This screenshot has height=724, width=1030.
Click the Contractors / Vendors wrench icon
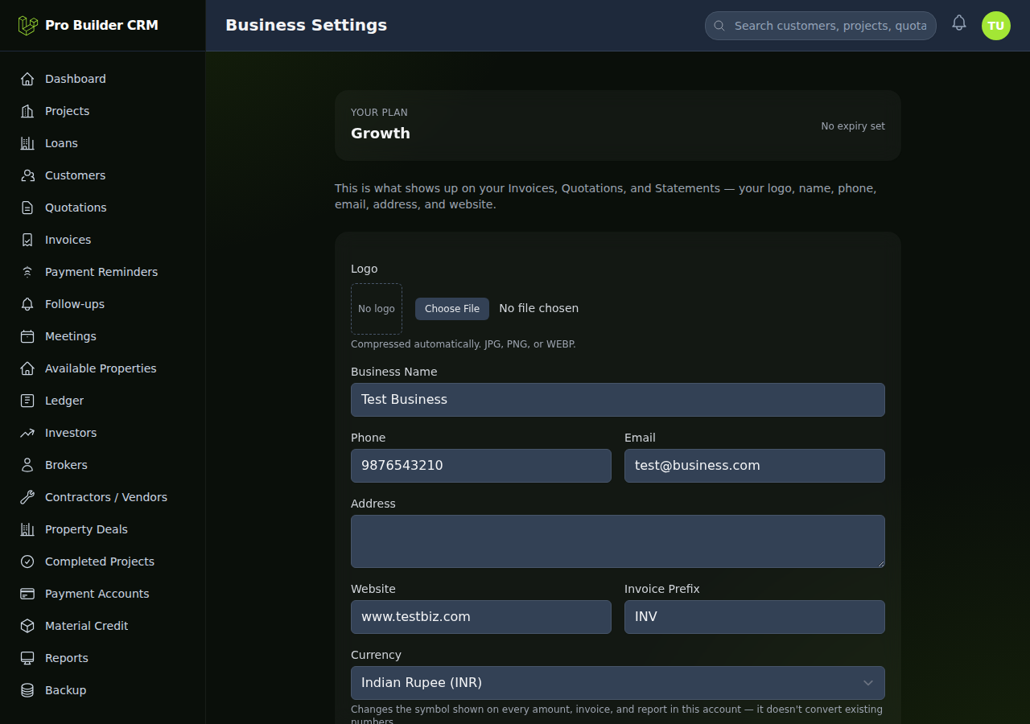(x=27, y=497)
